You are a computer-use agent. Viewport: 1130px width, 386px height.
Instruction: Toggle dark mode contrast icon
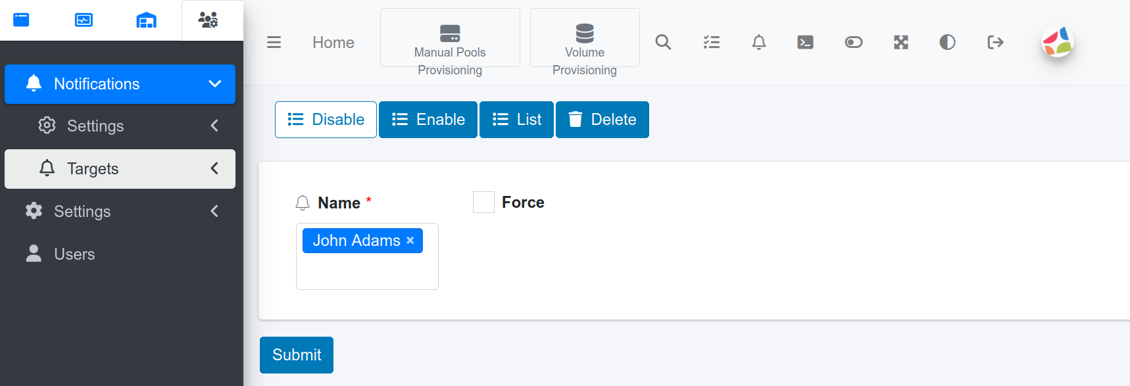[x=947, y=42]
